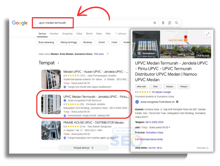Start voice search with microphone icon
Image resolution: width=220 pixels, height=166 pixels.
(163, 23)
